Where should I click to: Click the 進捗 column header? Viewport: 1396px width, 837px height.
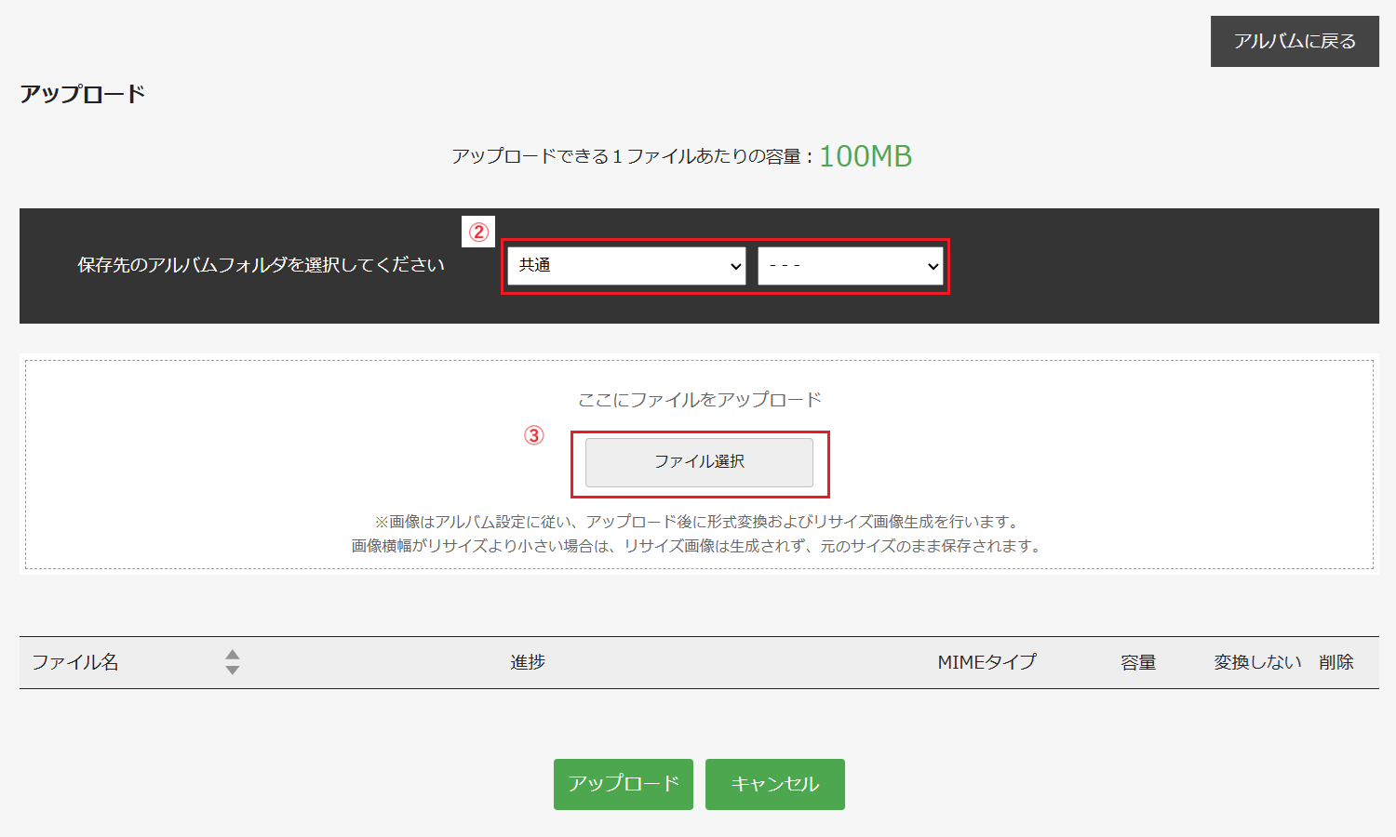(528, 662)
